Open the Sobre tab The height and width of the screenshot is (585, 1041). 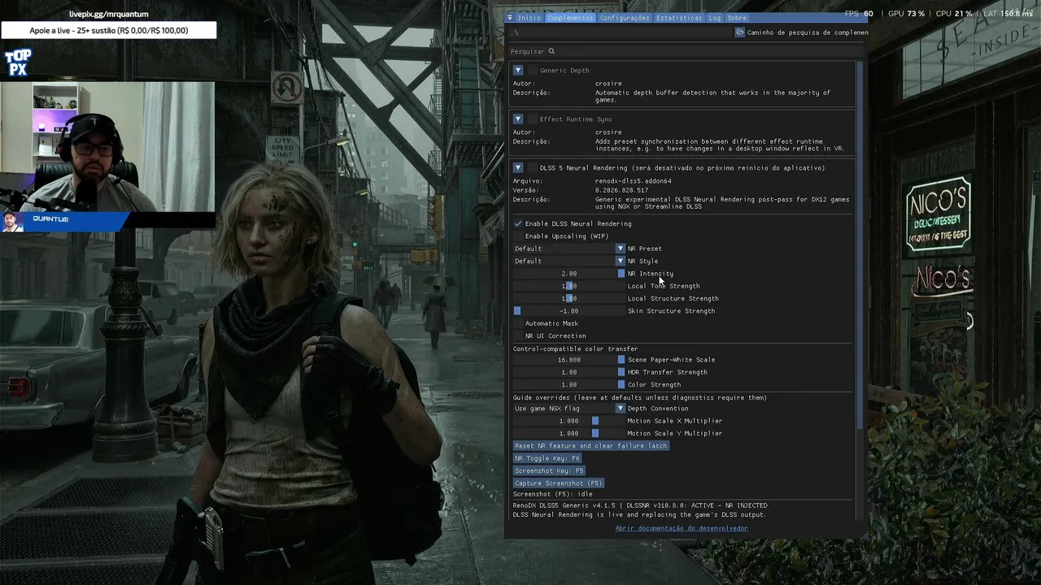pos(737,18)
